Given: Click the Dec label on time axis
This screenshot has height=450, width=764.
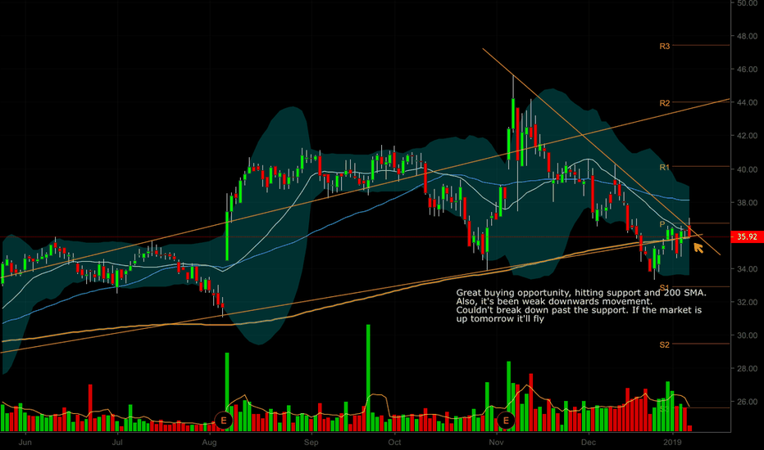Looking at the screenshot, I should point(589,442).
